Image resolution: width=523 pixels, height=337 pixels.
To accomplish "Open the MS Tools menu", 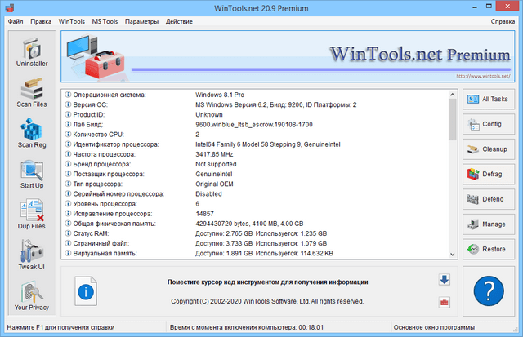I will click(105, 20).
